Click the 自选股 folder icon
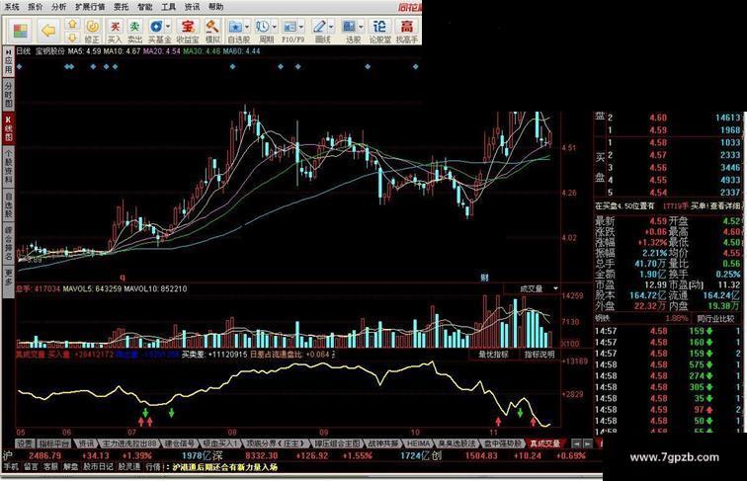 point(235,27)
